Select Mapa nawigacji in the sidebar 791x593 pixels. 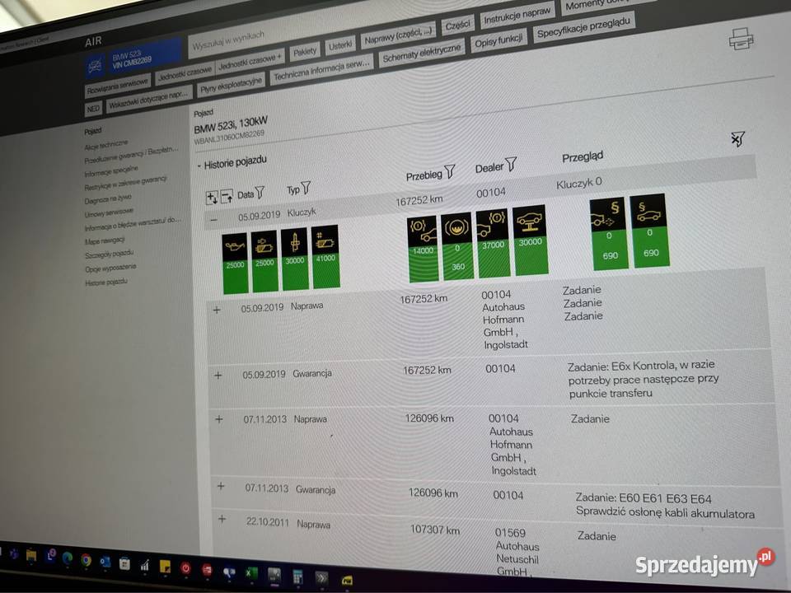(105, 241)
